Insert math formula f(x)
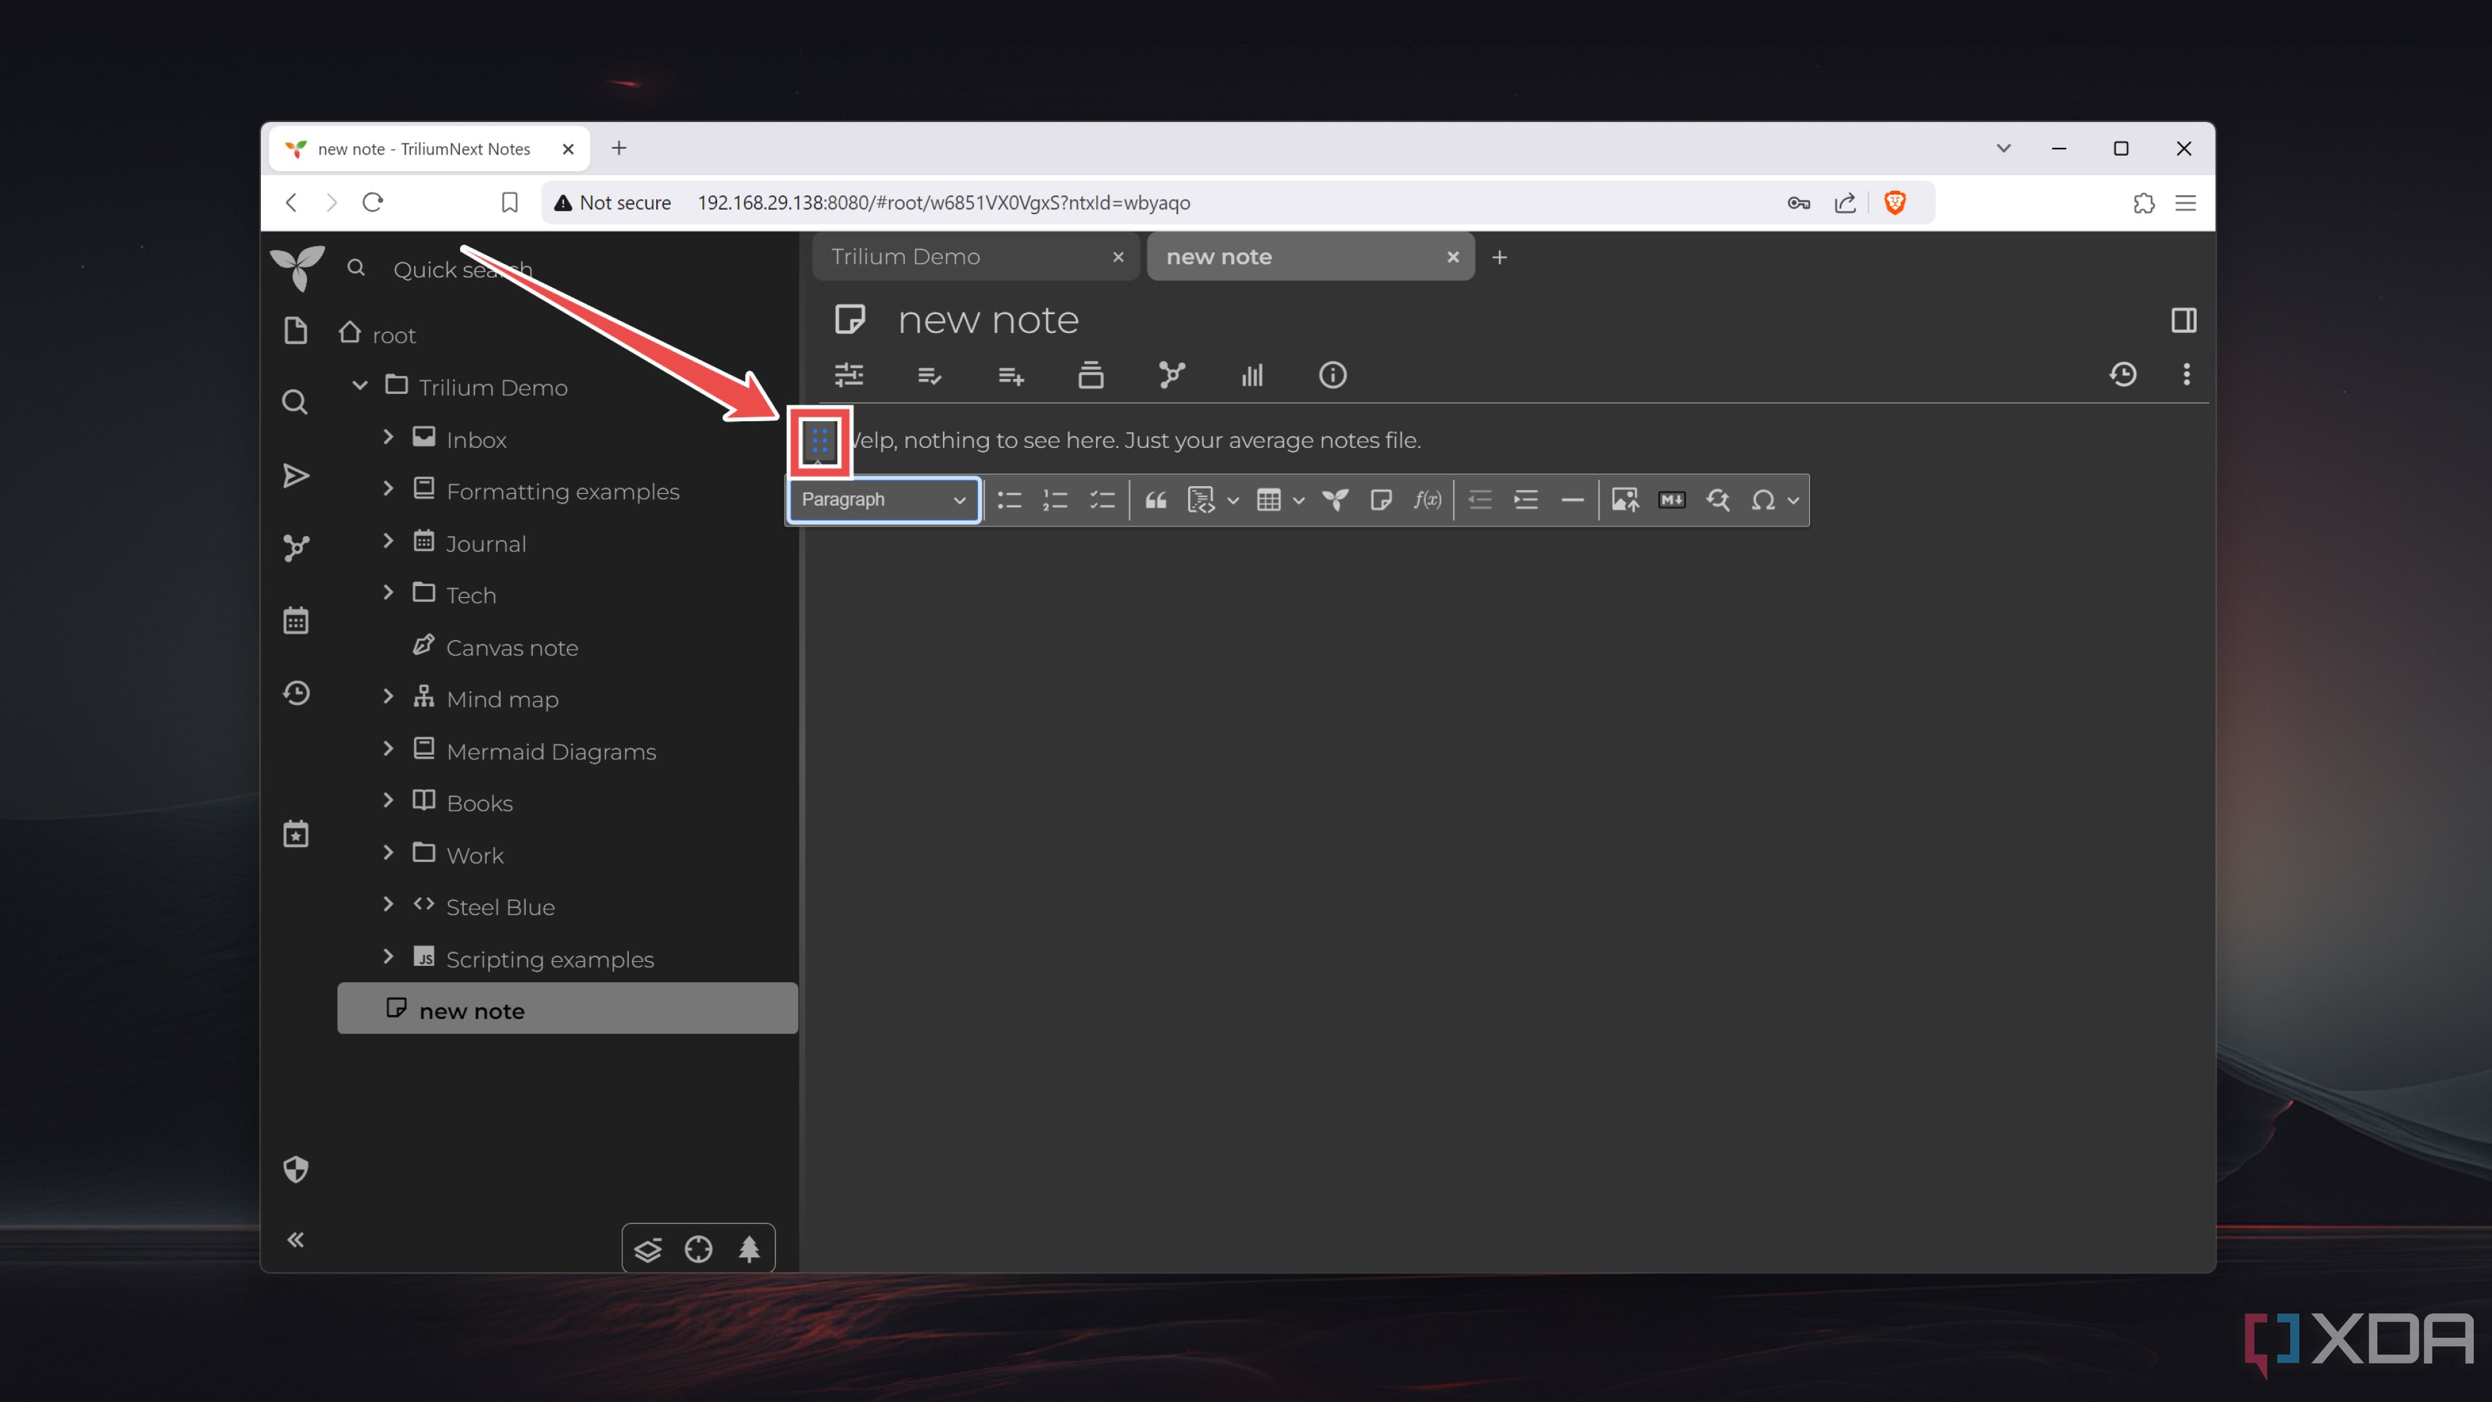Image resolution: width=2492 pixels, height=1402 pixels. pyautogui.click(x=1428, y=500)
